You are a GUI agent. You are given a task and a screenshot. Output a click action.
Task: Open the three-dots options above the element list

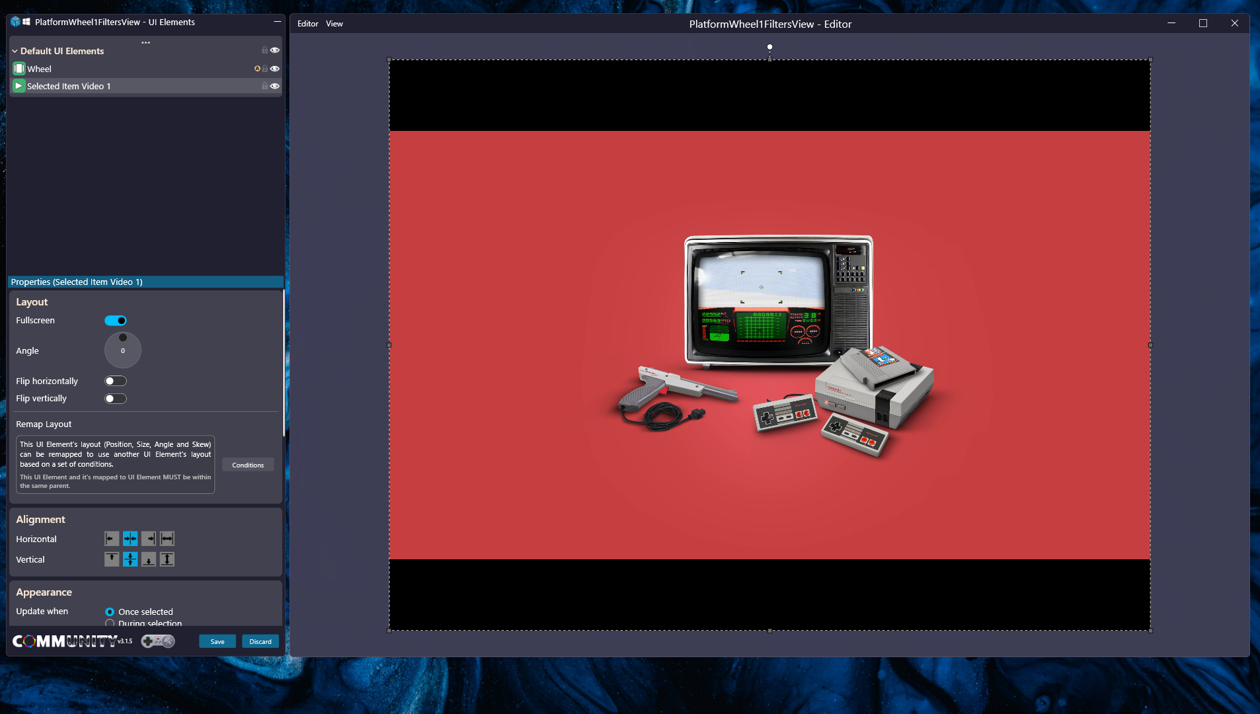(x=145, y=42)
